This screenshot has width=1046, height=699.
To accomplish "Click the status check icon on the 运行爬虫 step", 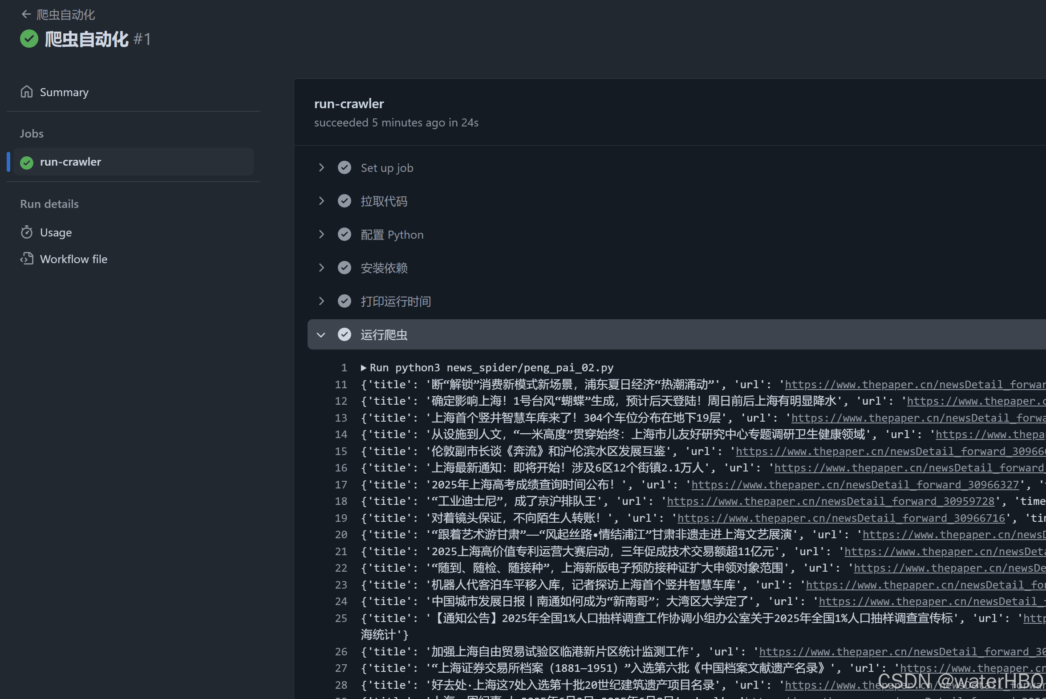I will pyautogui.click(x=345, y=334).
